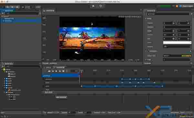Play the animation from the timeline controls
Image resolution: width=194 pixels, height=118 pixels.
coord(56,71)
